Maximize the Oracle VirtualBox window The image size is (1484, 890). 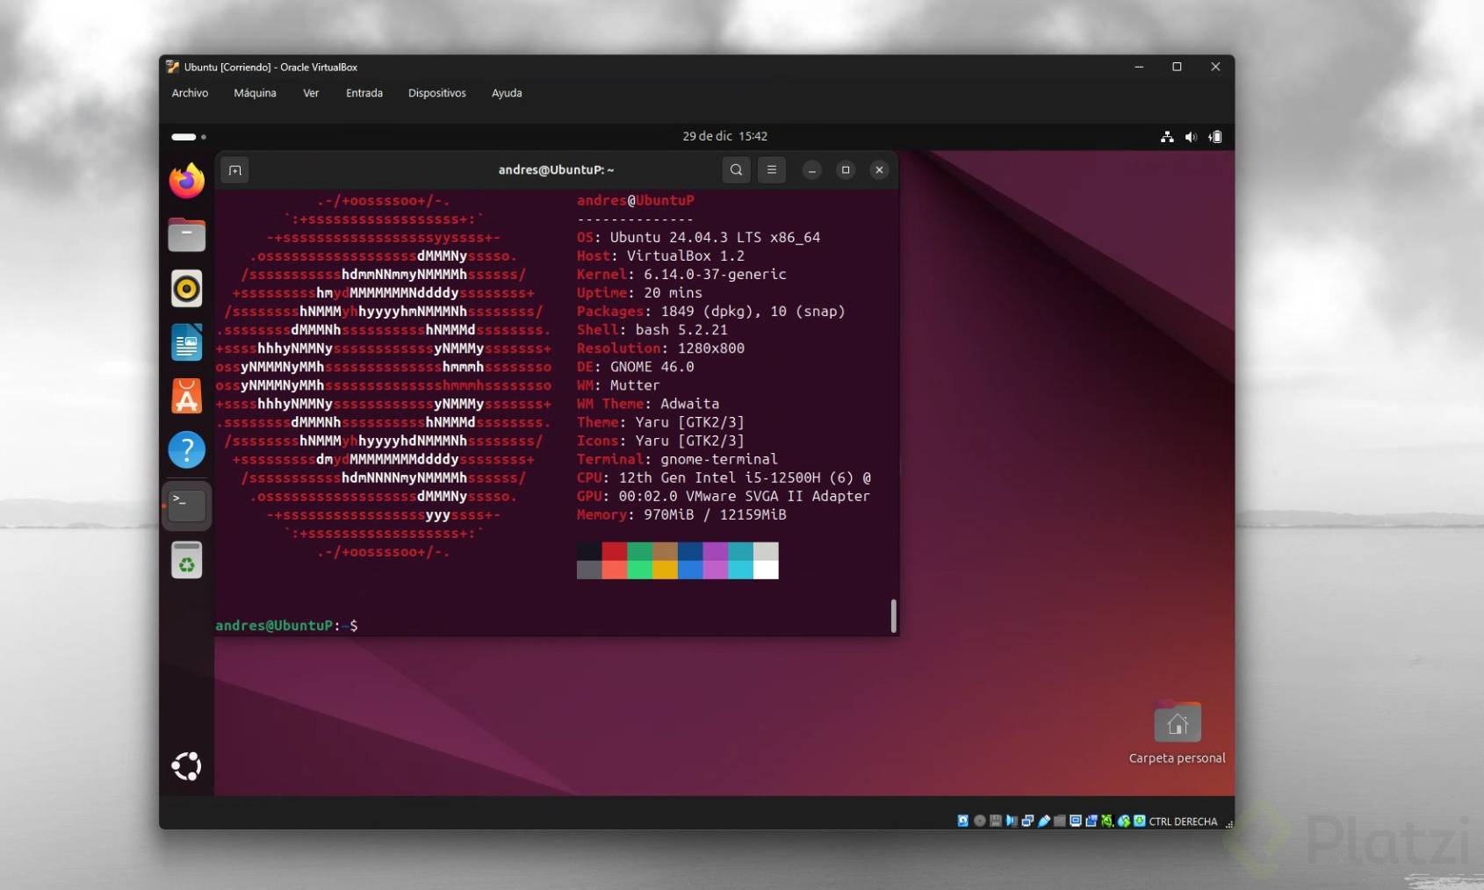click(x=1177, y=67)
